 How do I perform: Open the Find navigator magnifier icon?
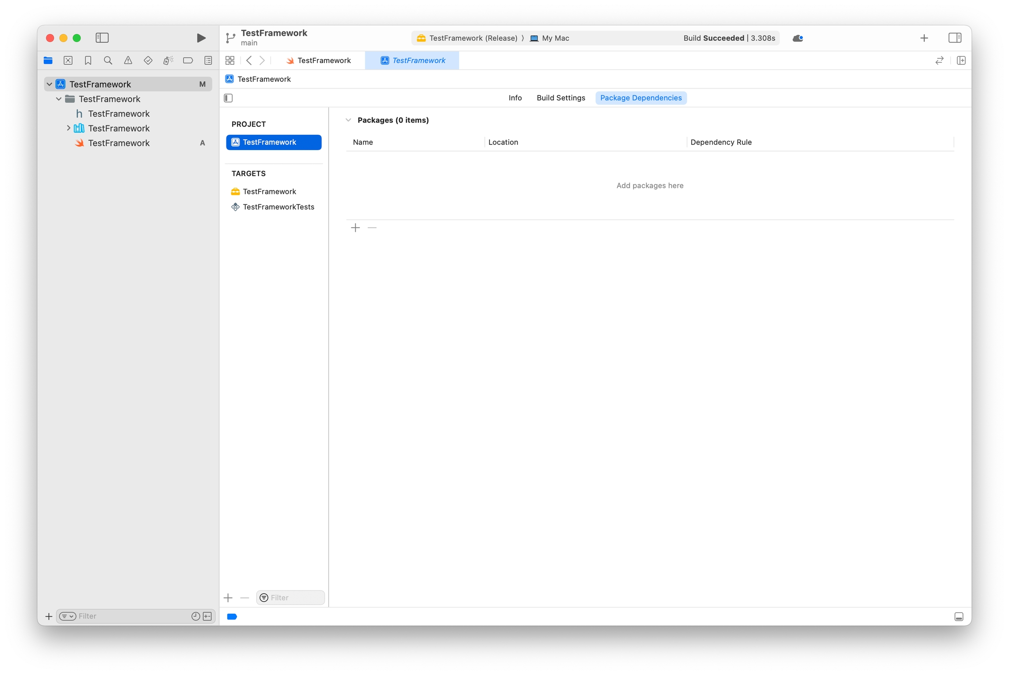(x=108, y=60)
